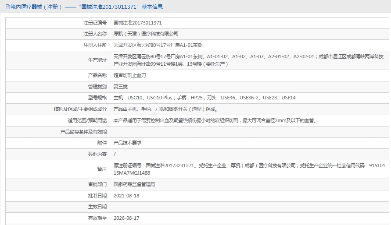This screenshot has height=225, width=391.
Task: Click the 适用范围/预期用途 label
Action: tap(87, 120)
